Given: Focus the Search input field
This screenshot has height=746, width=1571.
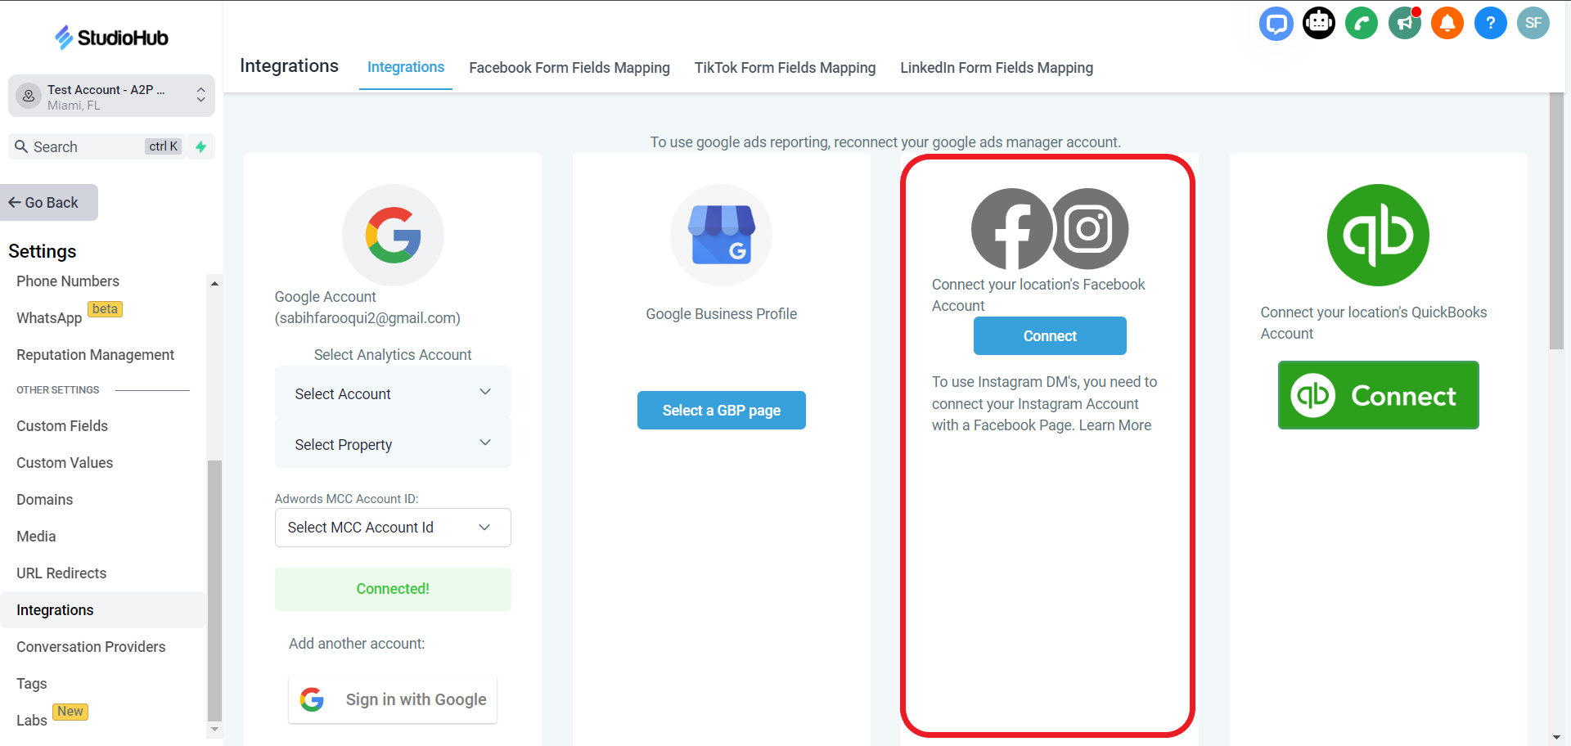Looking at the screenshot, I should coord(97,146).
